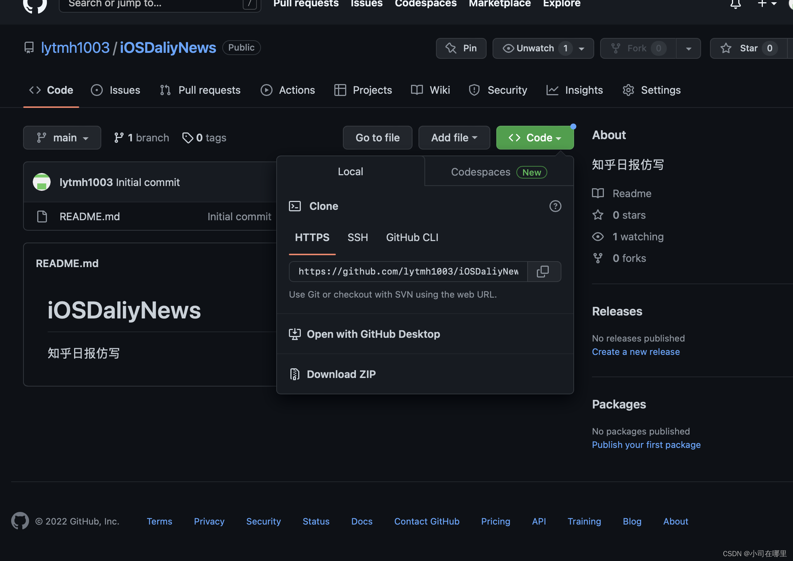The image size is (793, 561).
Task: Open the notifications bell icon
Action: coord(735,4)
